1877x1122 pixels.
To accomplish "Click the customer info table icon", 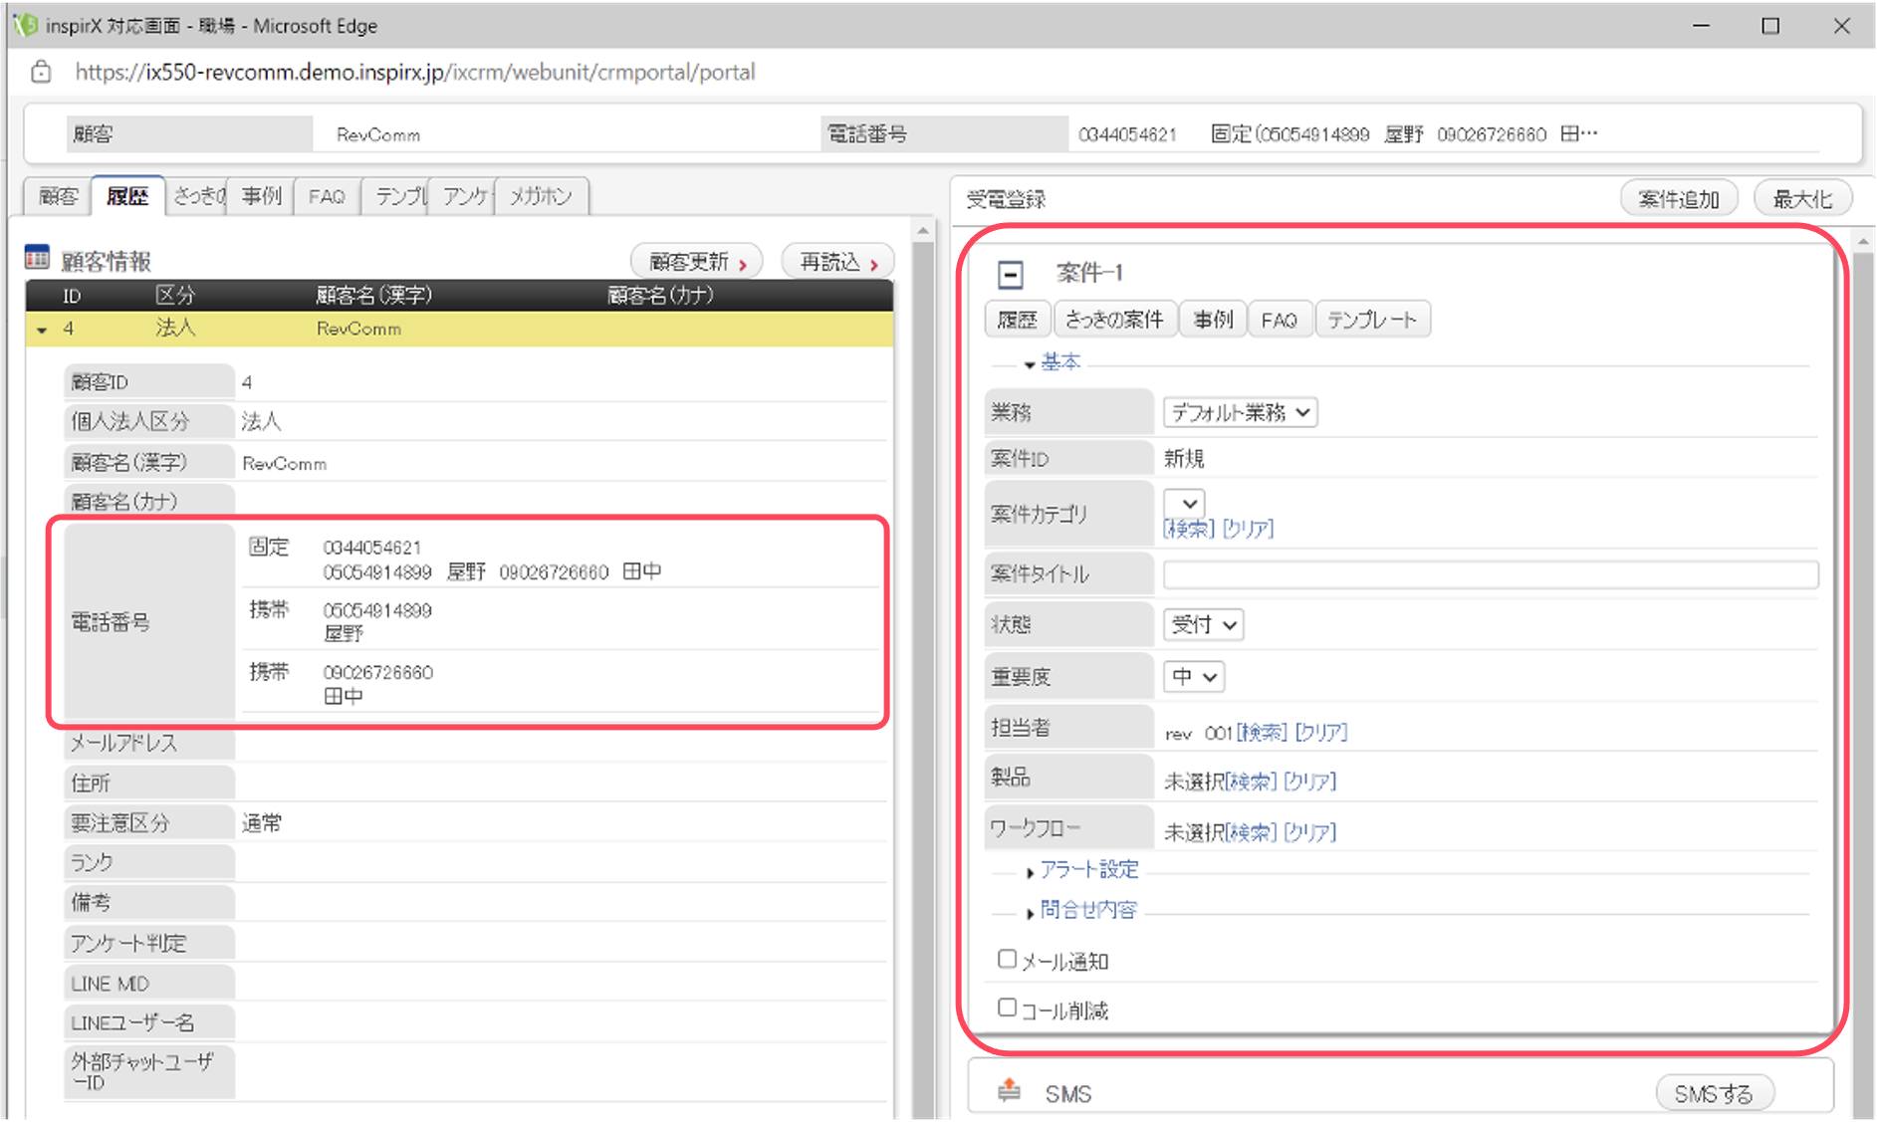I will click(37, 258).
